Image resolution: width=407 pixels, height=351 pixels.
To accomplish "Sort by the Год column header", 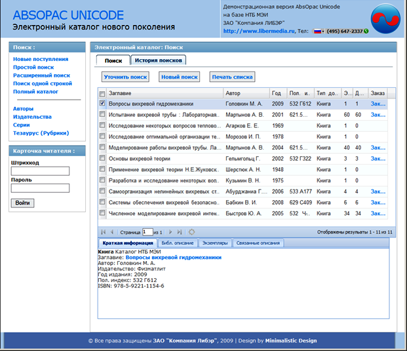I will coord(279,93).
